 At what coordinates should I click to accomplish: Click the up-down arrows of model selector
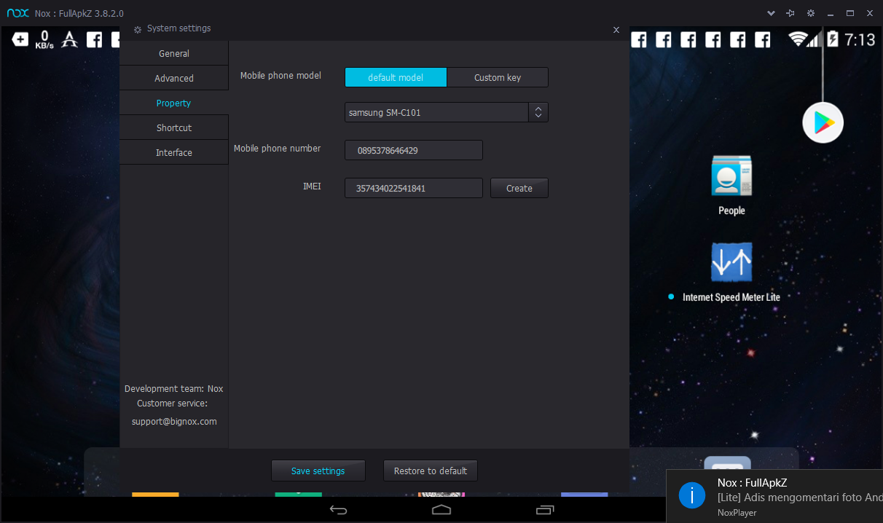[538, 112]
